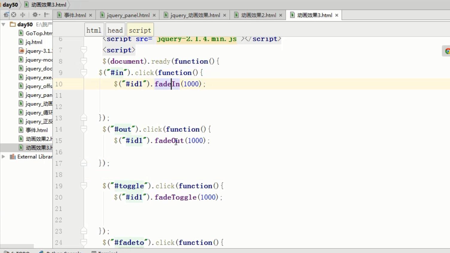Switch to the 事件.html tab
Viewport: 450px width, 253px height.
75,15
